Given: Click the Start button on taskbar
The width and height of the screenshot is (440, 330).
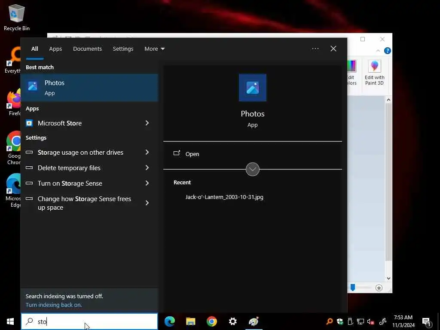Looking at the screenshot, I should 10,321.
